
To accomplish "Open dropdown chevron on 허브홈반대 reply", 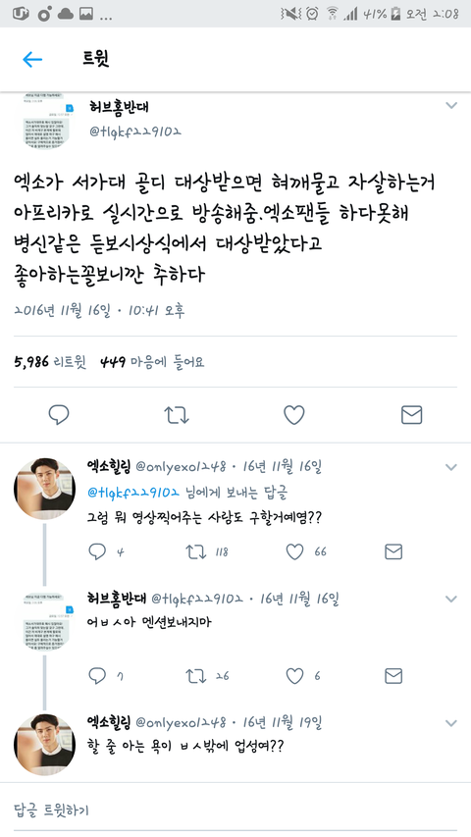I will coord(451,600).
